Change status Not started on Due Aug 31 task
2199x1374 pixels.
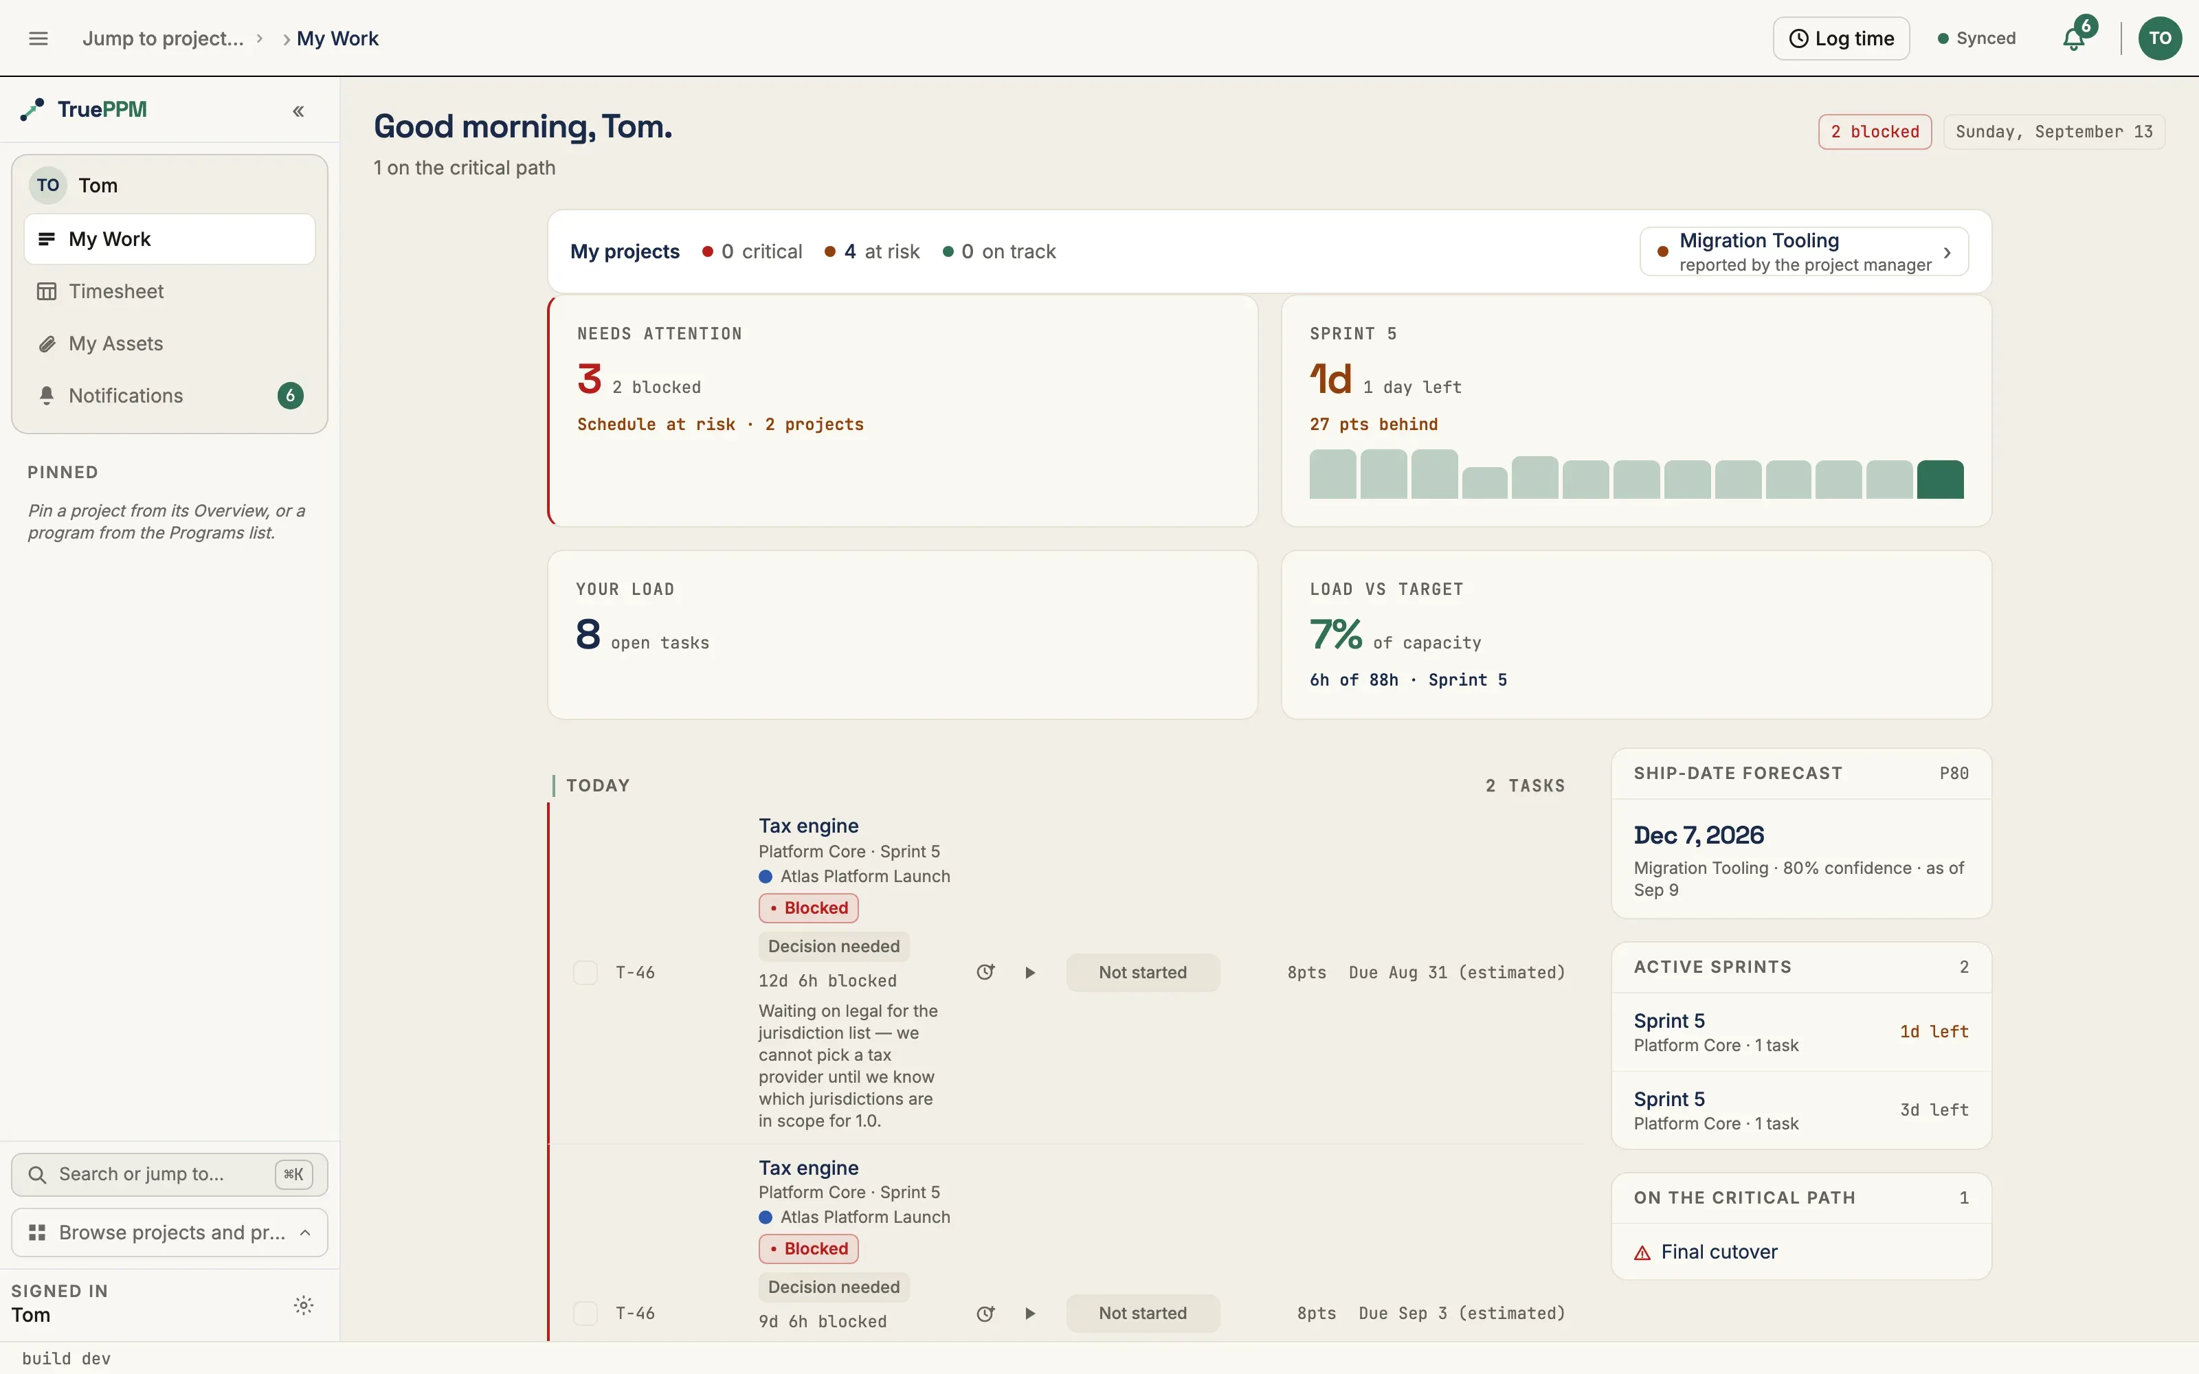1142,972
